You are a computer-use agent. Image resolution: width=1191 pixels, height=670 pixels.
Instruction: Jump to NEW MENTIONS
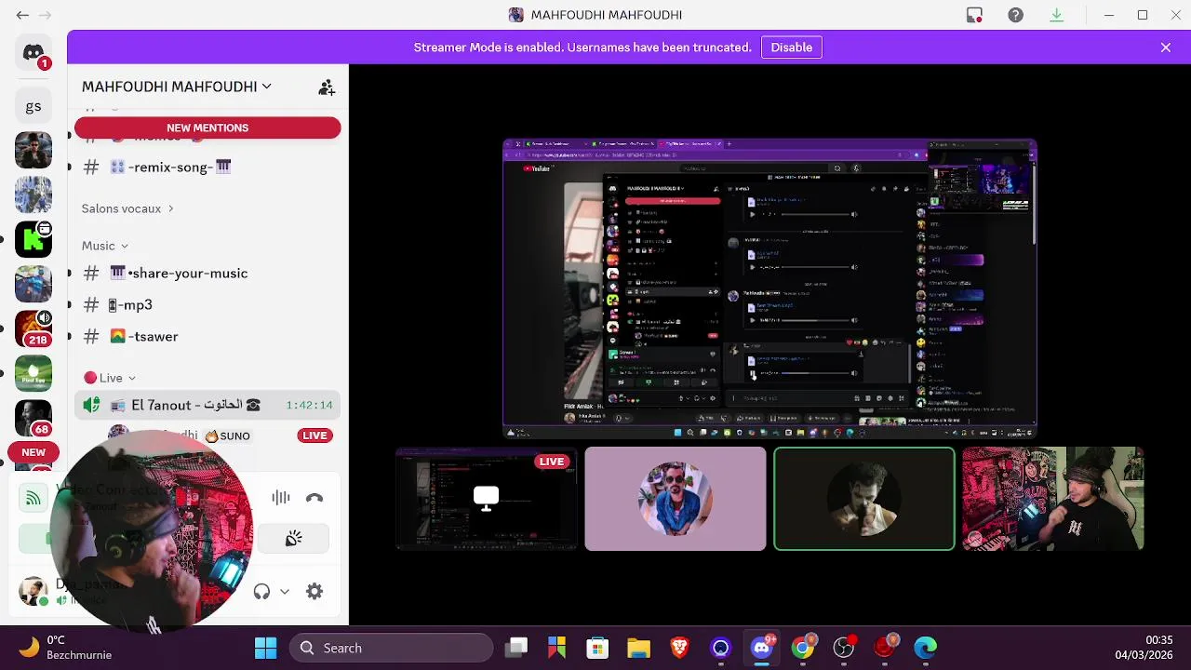click(207, 127)
